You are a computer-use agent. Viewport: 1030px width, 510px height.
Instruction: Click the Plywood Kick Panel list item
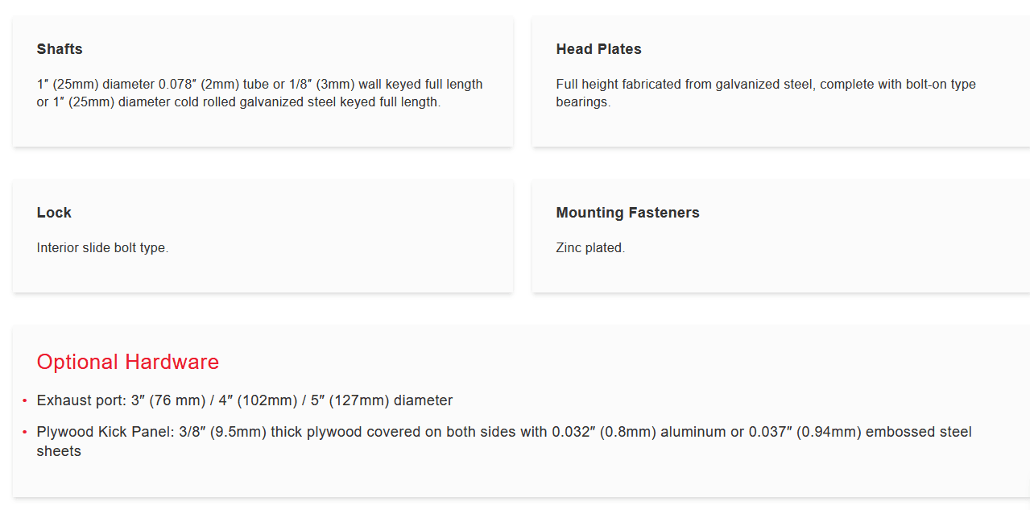point(504,433)
